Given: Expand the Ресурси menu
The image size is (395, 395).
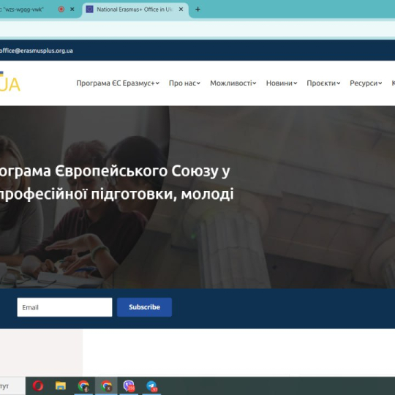Looking at the screenshot, I should tap(366, 83).
